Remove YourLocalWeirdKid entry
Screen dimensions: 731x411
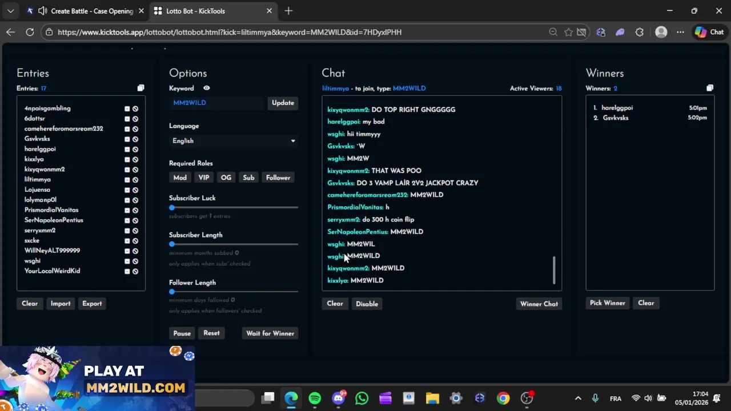coord(127,271)
